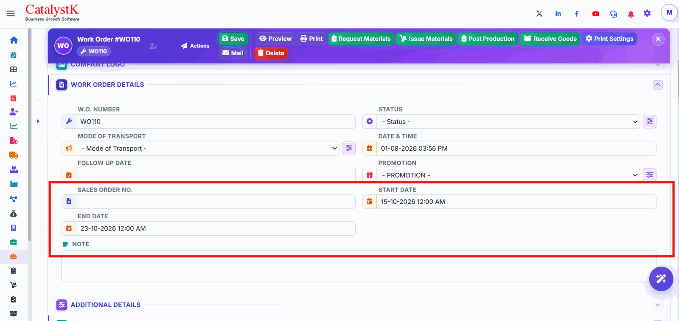This screenshot has width=679, height=321.
Task: Click the Follow Up Date field
Action: [x=216, y=175]
